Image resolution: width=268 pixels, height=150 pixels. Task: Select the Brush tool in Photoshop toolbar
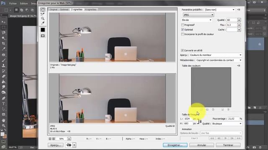4,60
